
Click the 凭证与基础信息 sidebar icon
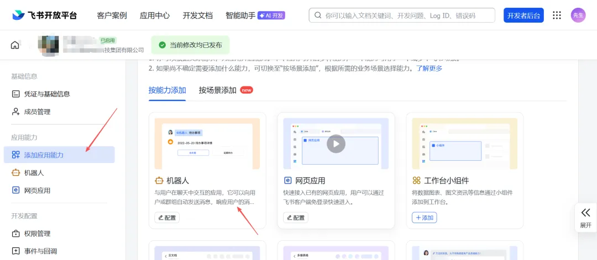[15, 94]
